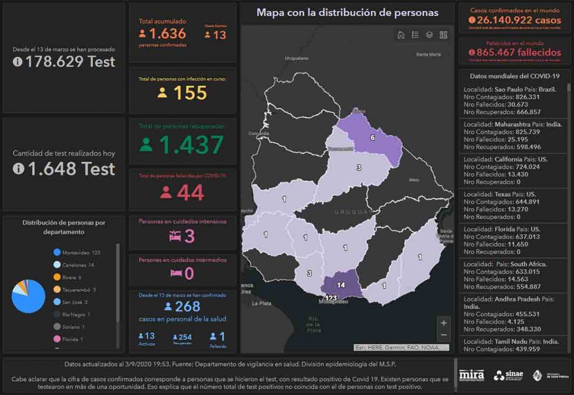This screenshot has height=395, width=574.
Task: Click info icon beside 26.140.922 casos
Action: pos(472,20)
